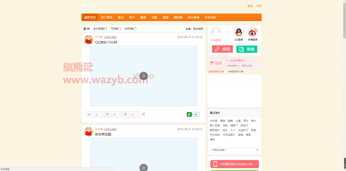Click the gray default avatar to log in
The image size is (346, 171).
pos(216,32)
